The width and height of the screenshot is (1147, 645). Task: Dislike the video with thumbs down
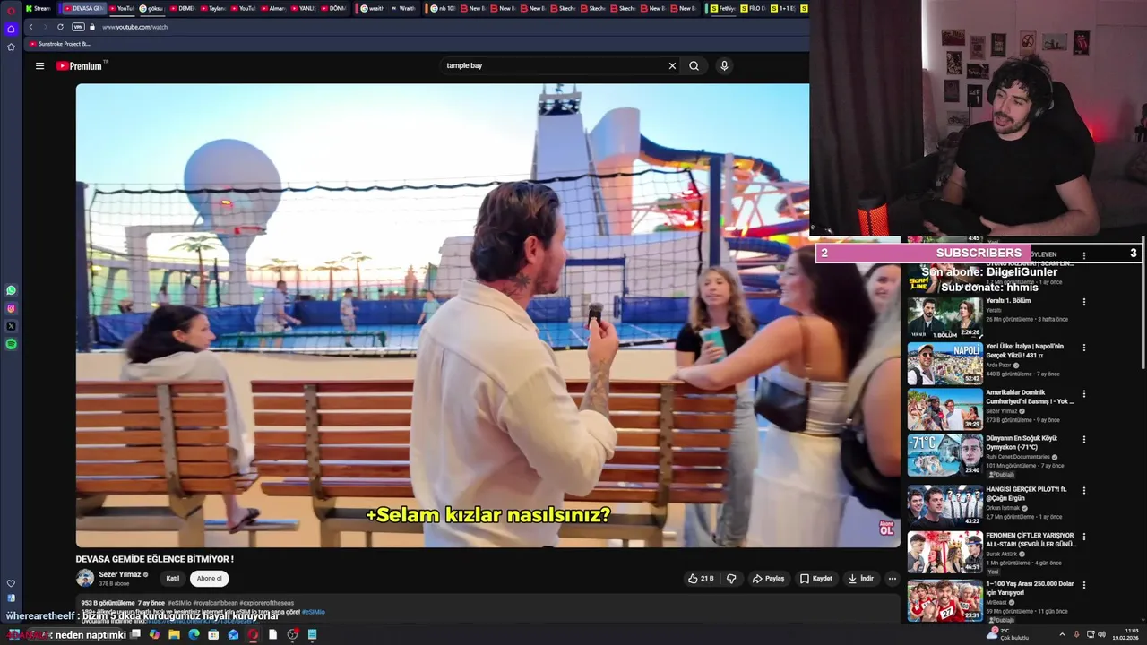[x=731, y=579]
